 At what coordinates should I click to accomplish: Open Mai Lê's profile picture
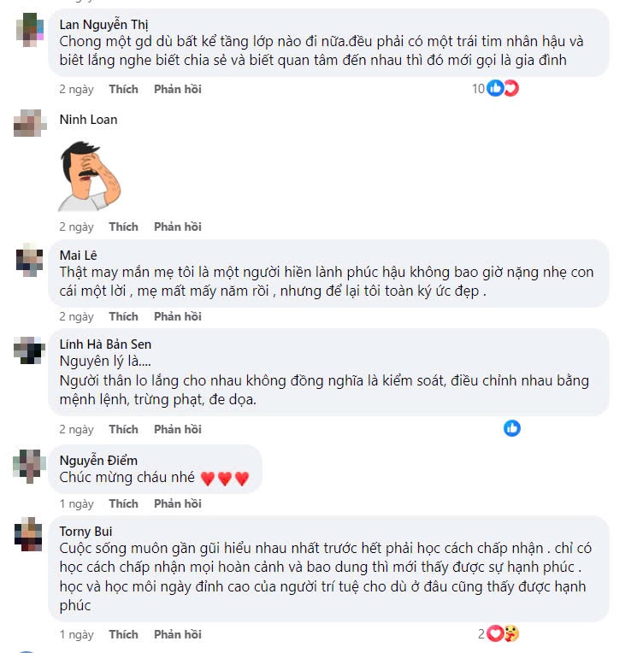pyautogui.click(x=30, y=258)
